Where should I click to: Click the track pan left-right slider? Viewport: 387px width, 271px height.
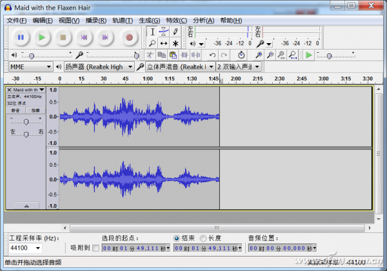click(26, 134)
